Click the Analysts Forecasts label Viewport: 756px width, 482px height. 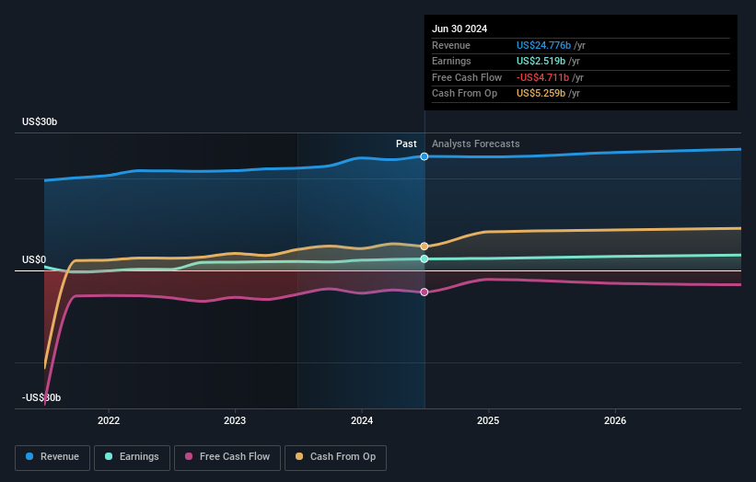pyautogui.click(x=476, y=144)
